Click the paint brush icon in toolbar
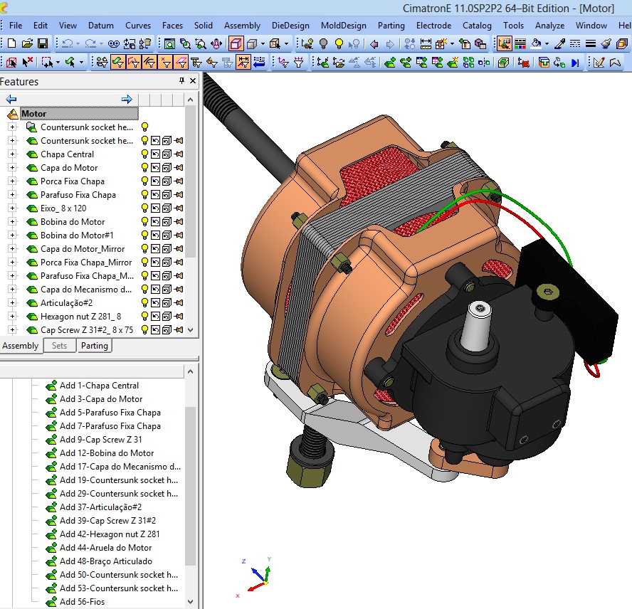Image resolution: width=632 pixels, height=609 pixels. [606, 43]
